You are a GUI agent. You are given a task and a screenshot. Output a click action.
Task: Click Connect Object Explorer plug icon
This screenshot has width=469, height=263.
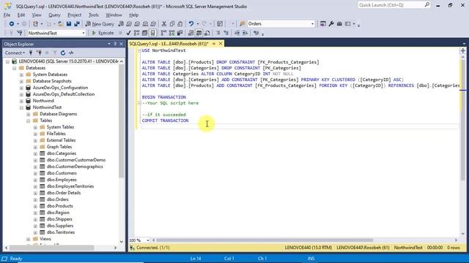[x=31, y=53]
